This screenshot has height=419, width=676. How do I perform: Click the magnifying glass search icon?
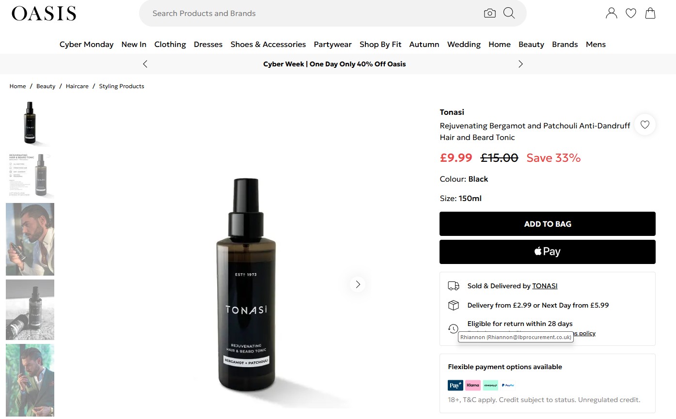pyautogui.click(x=509, y=13)
